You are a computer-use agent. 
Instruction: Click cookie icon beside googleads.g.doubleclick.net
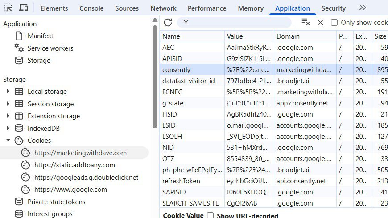pos(25,177)
